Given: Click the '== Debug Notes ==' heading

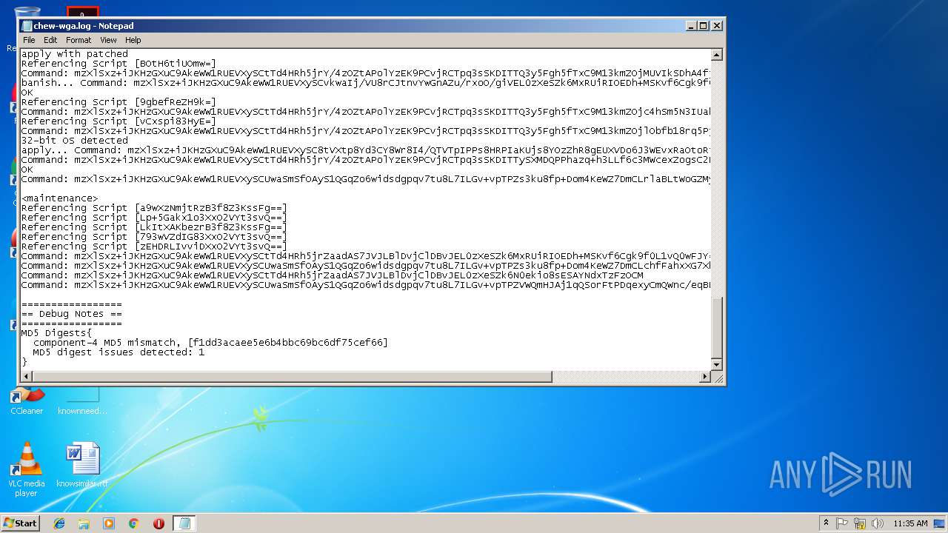Looking at the screenshot, I should click(x=72, y=314).
